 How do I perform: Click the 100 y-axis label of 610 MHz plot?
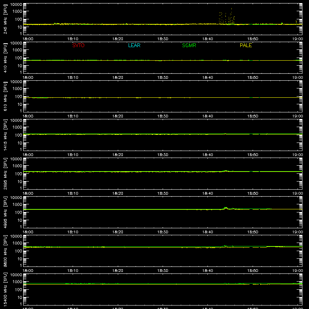point(19,96)
